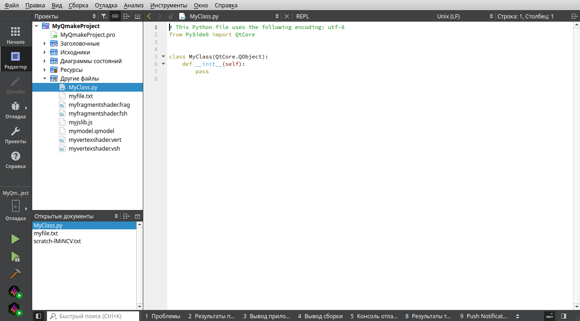Close MyClass.py with the X icon
Screen dimensions: 580x321
pos(287,16)
